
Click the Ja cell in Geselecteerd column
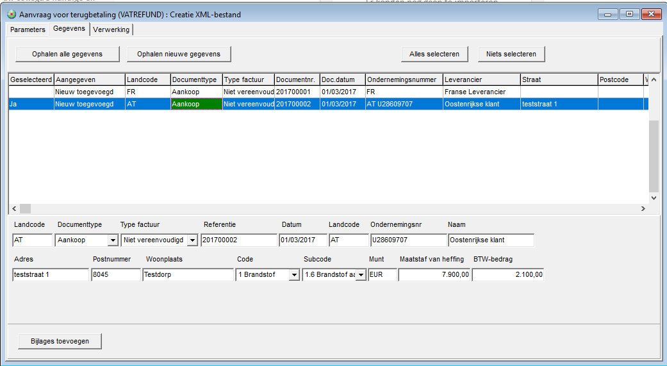pyautogui.click(x=31, y=104)
